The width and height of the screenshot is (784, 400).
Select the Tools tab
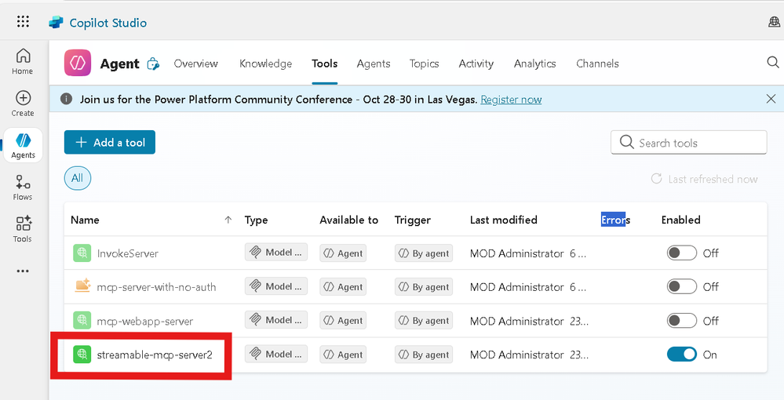(x=324, y=64)
